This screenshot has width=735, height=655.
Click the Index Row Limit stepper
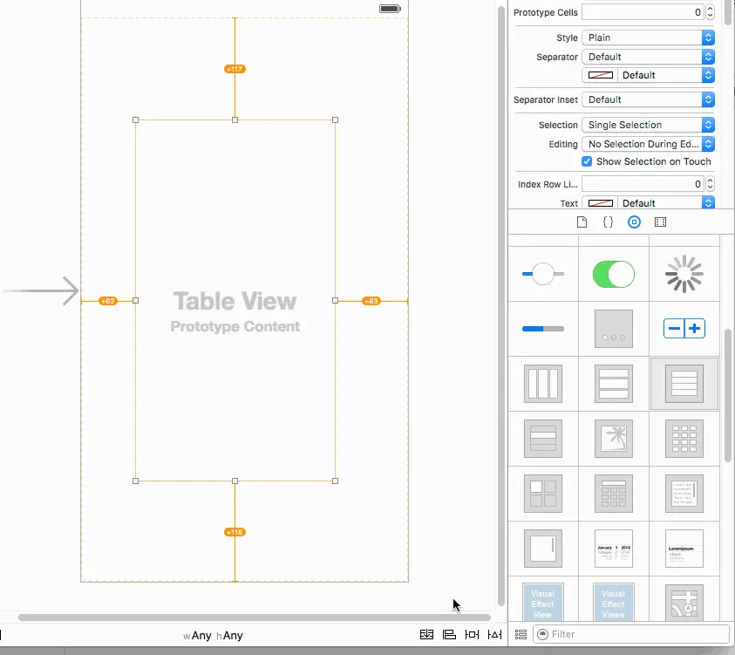[710, 184]
